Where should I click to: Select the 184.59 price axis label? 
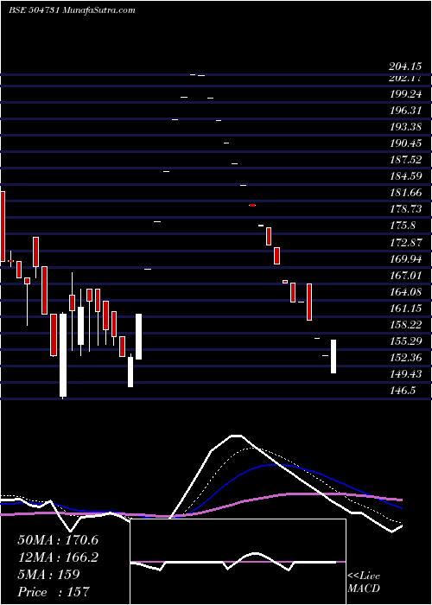405,176
